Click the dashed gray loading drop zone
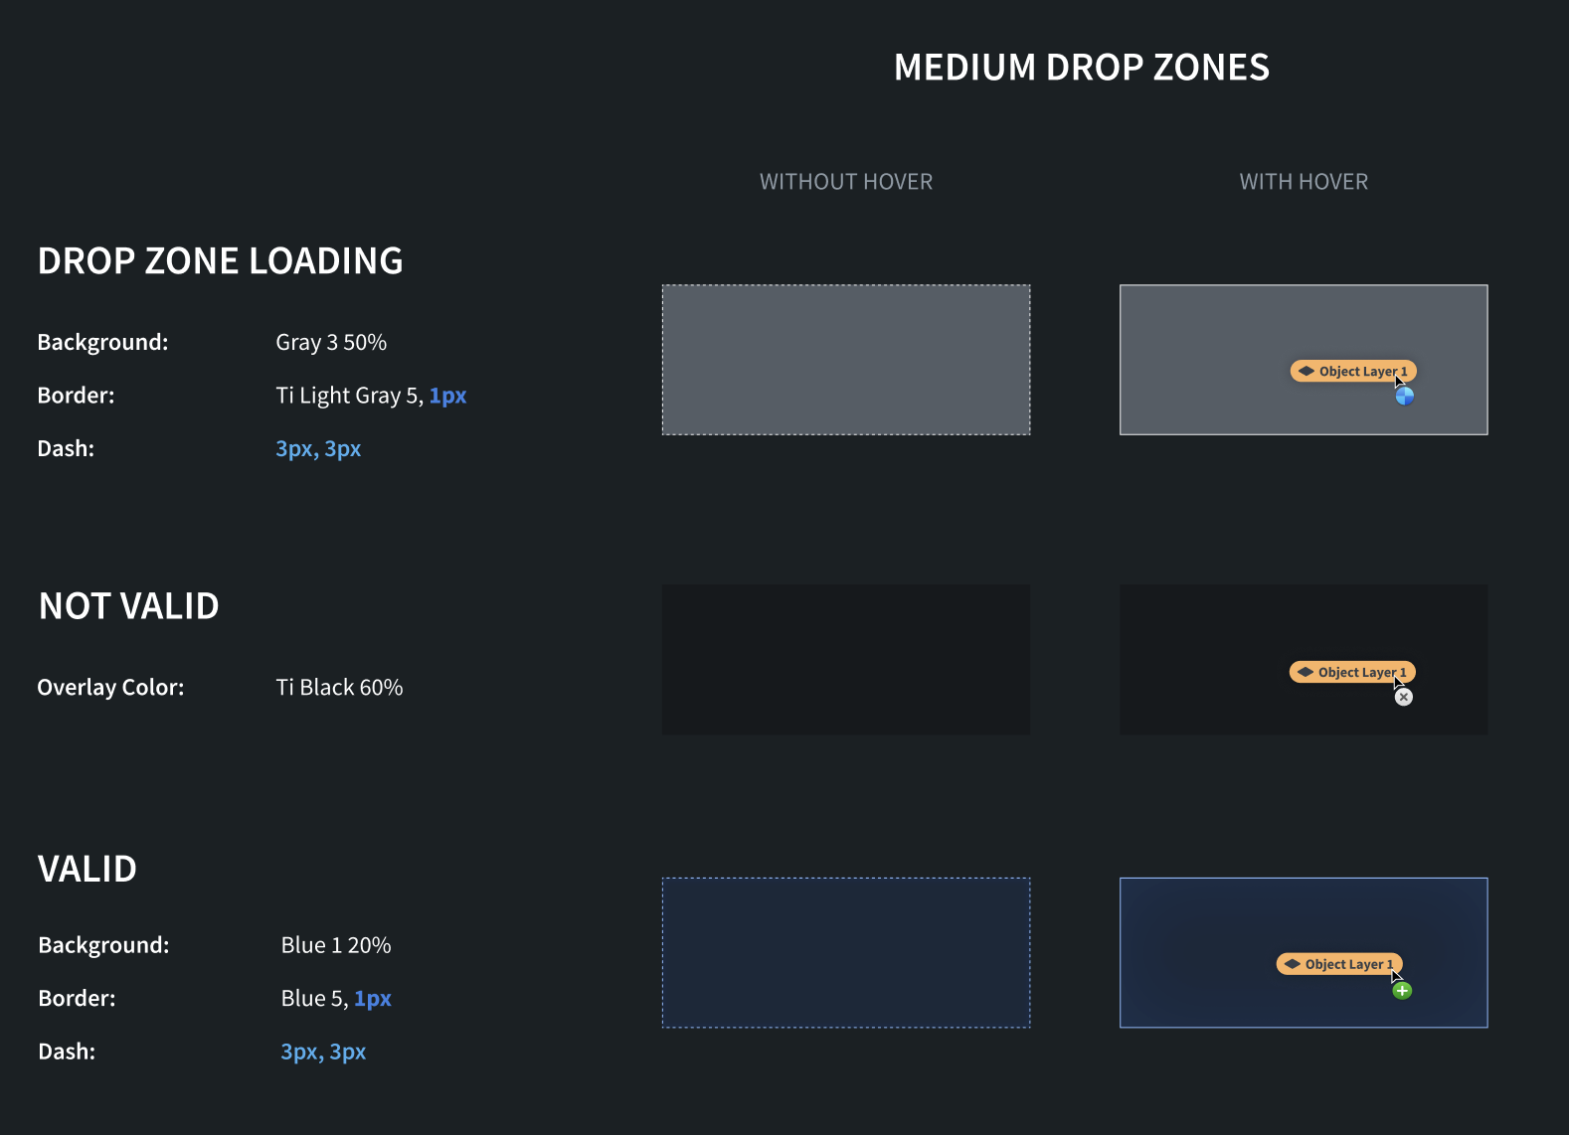This screenshot has width=1569, height=1135. pos(846,360)
